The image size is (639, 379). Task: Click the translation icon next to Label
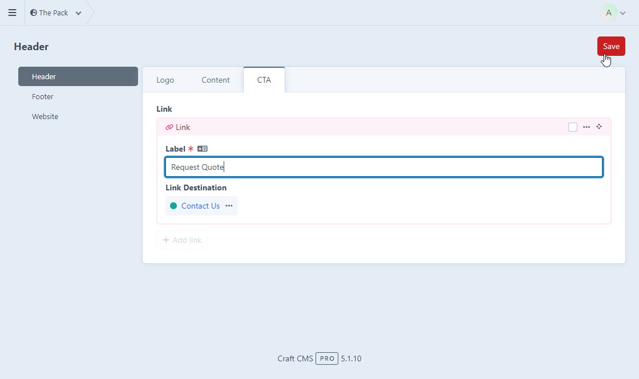[x=203, y=149]
